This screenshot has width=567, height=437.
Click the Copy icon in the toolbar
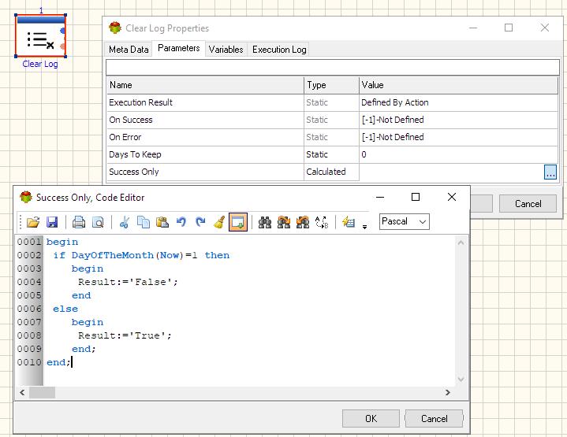point(144,222)
